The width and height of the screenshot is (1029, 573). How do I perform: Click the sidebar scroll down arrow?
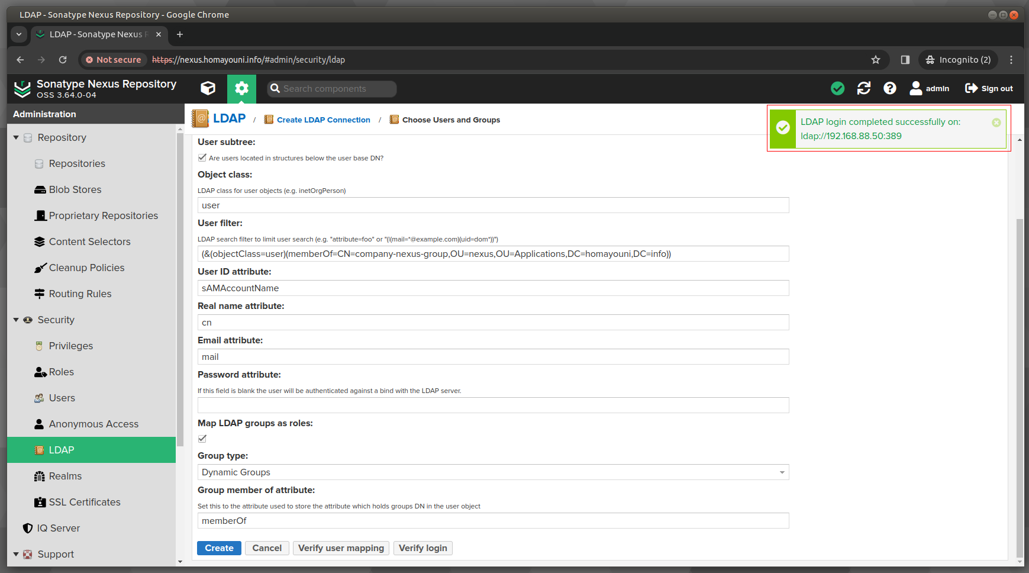coord(180,562)
